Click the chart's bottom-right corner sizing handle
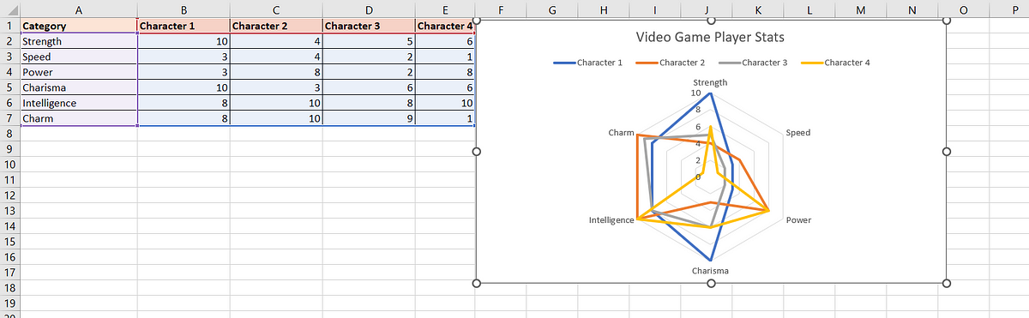 947,284
